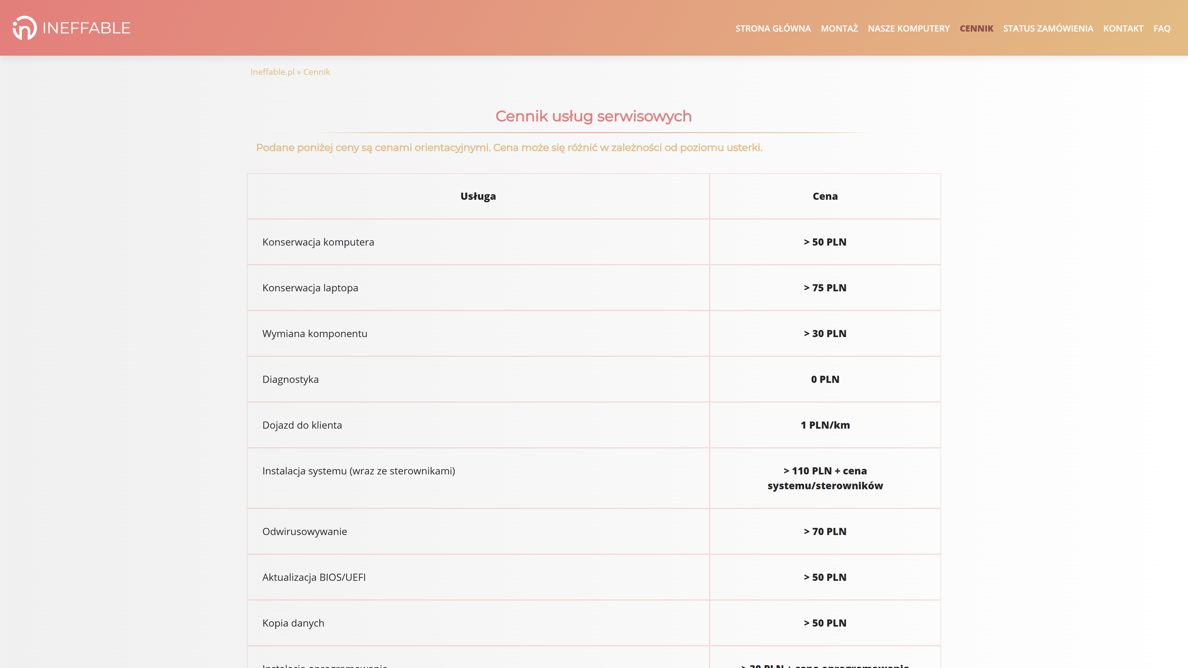Click the Konserwacja laptopa row
Viewport: 1188px width, 668px height.
[310, 288]
